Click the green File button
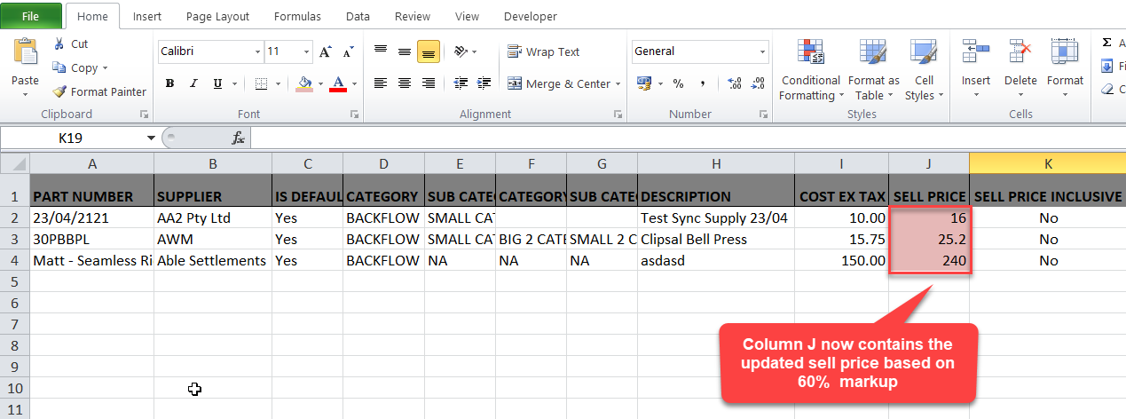Viewport: 1126px width, 419px height. 30,16
